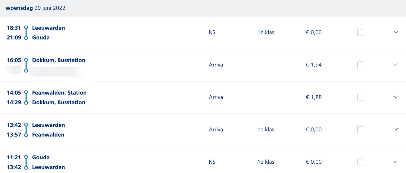The width and height of the screenshot is (406, 173).
Task: Click the € 1,94 fare amount
Action: click(313, 65)
